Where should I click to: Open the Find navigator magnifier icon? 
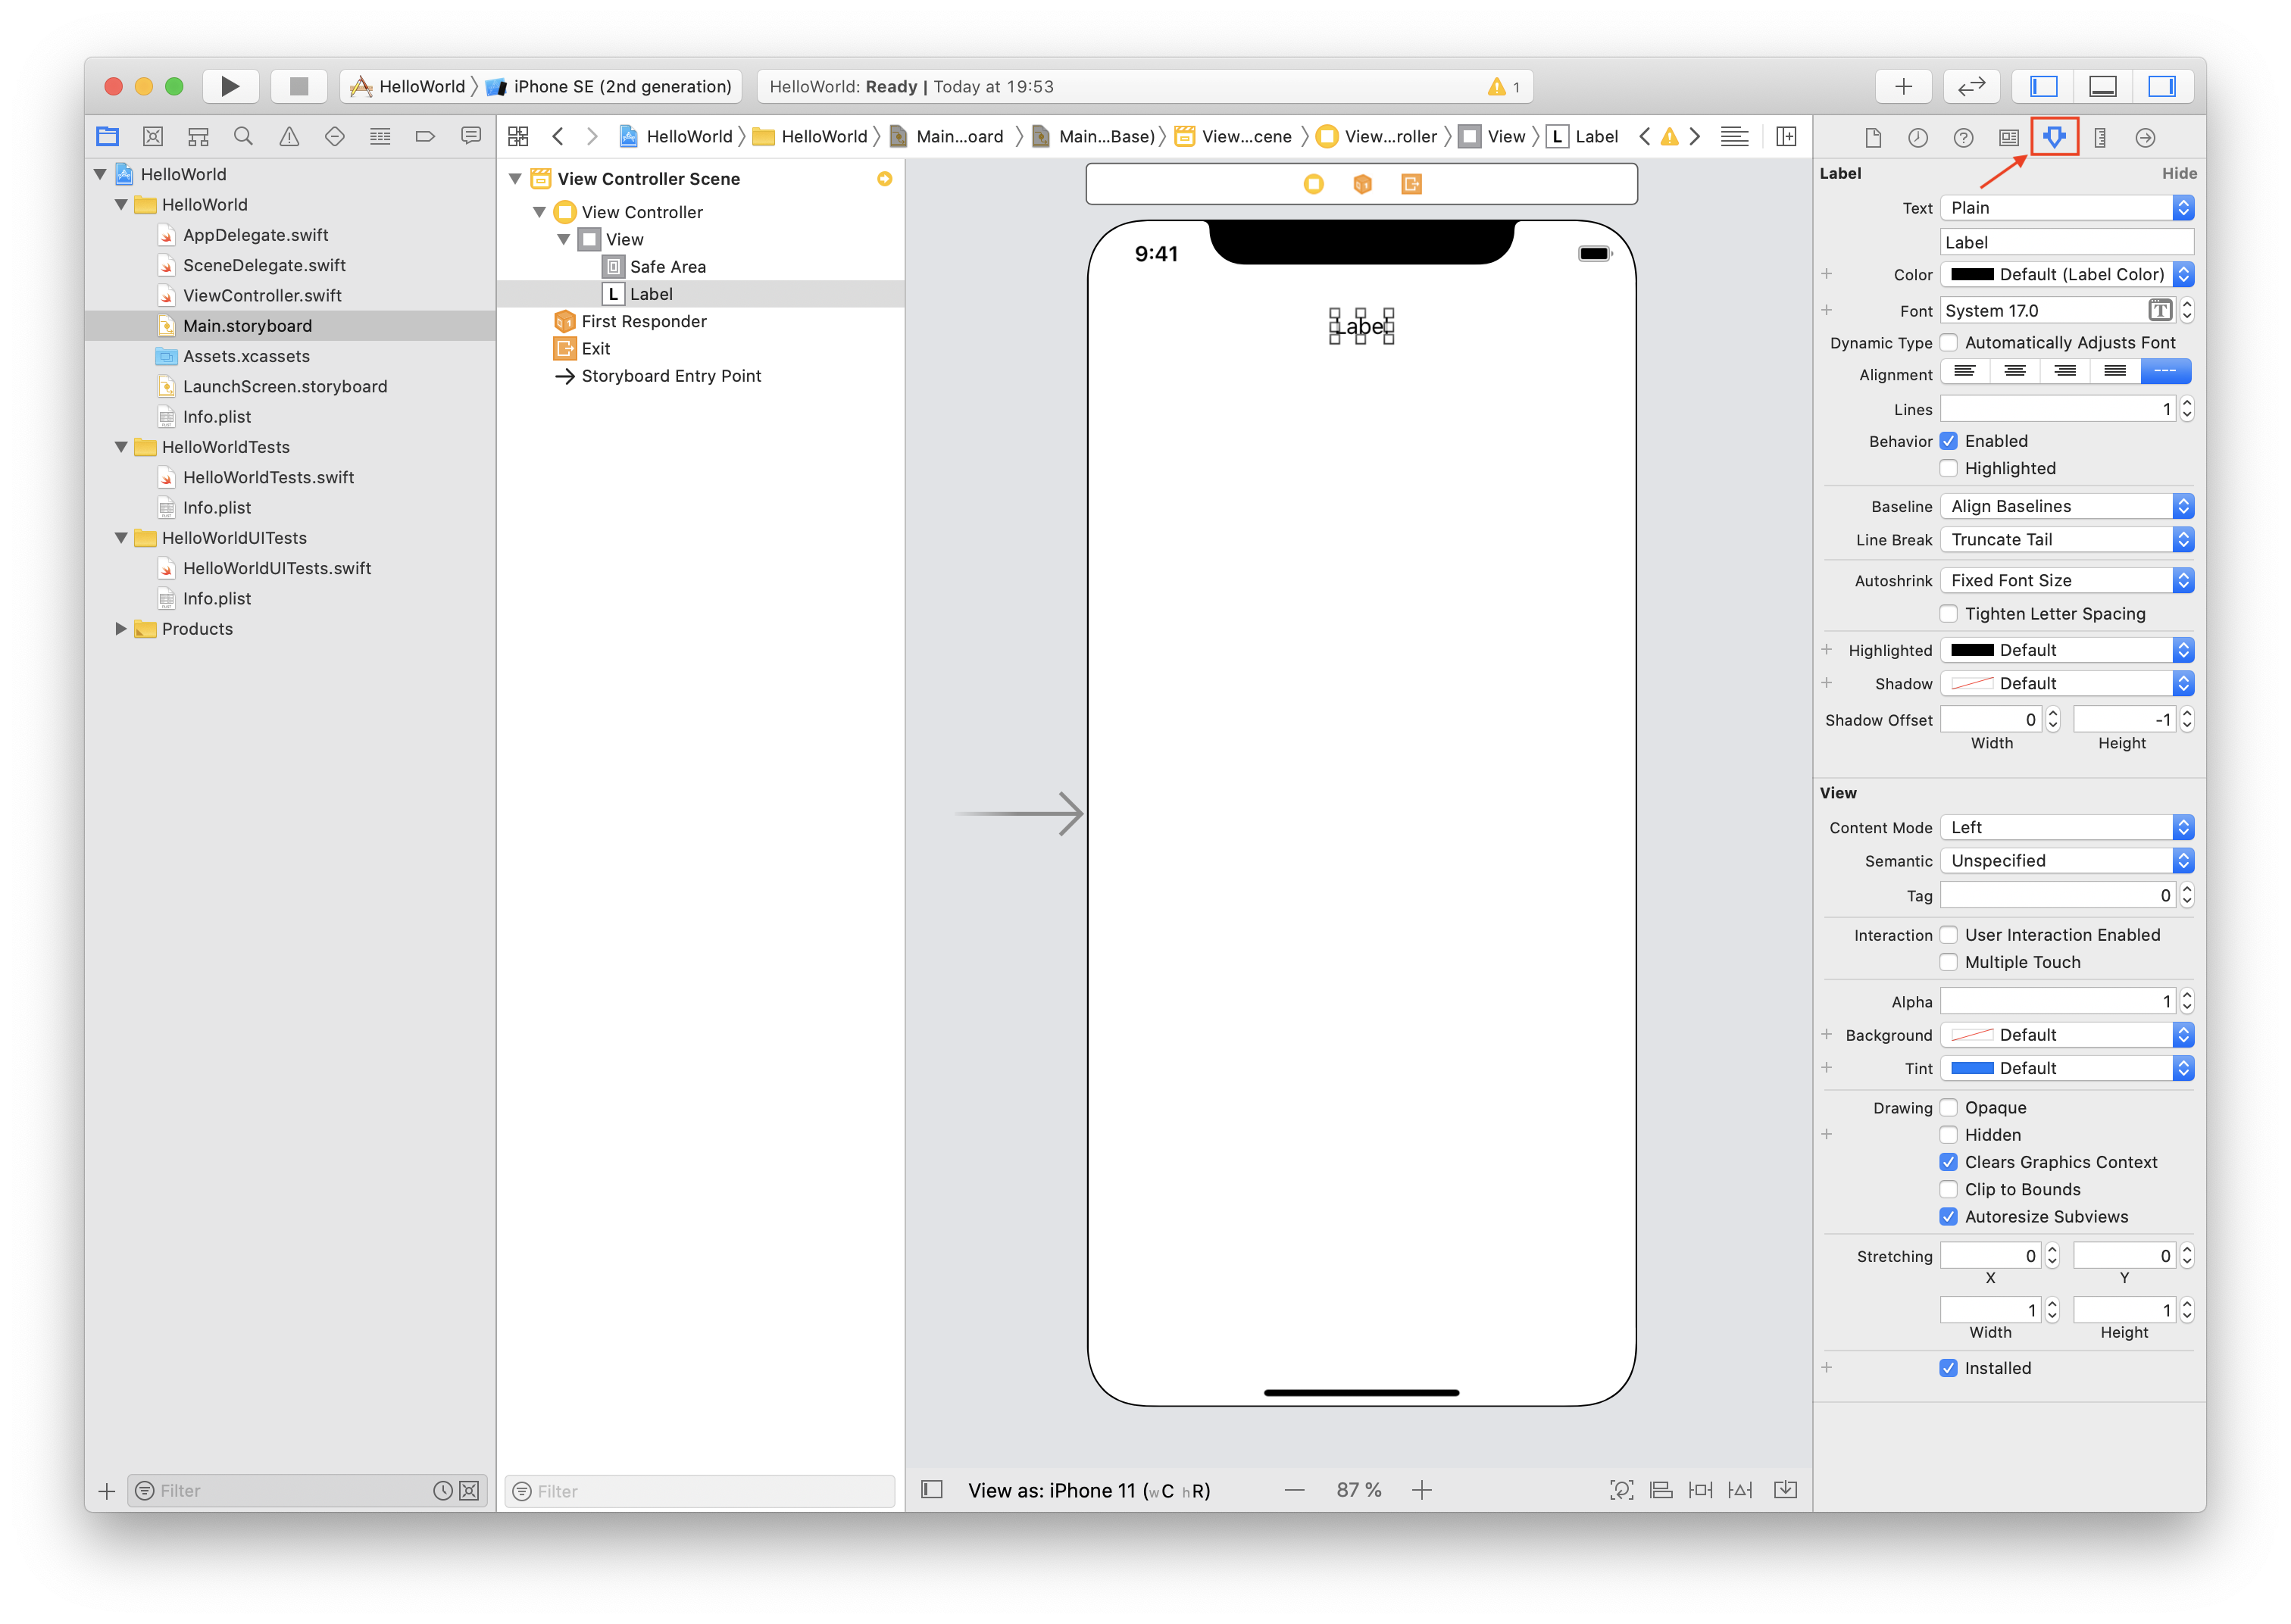click(x=243, y=137)
